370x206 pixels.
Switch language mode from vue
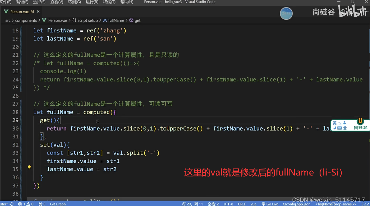253,204
